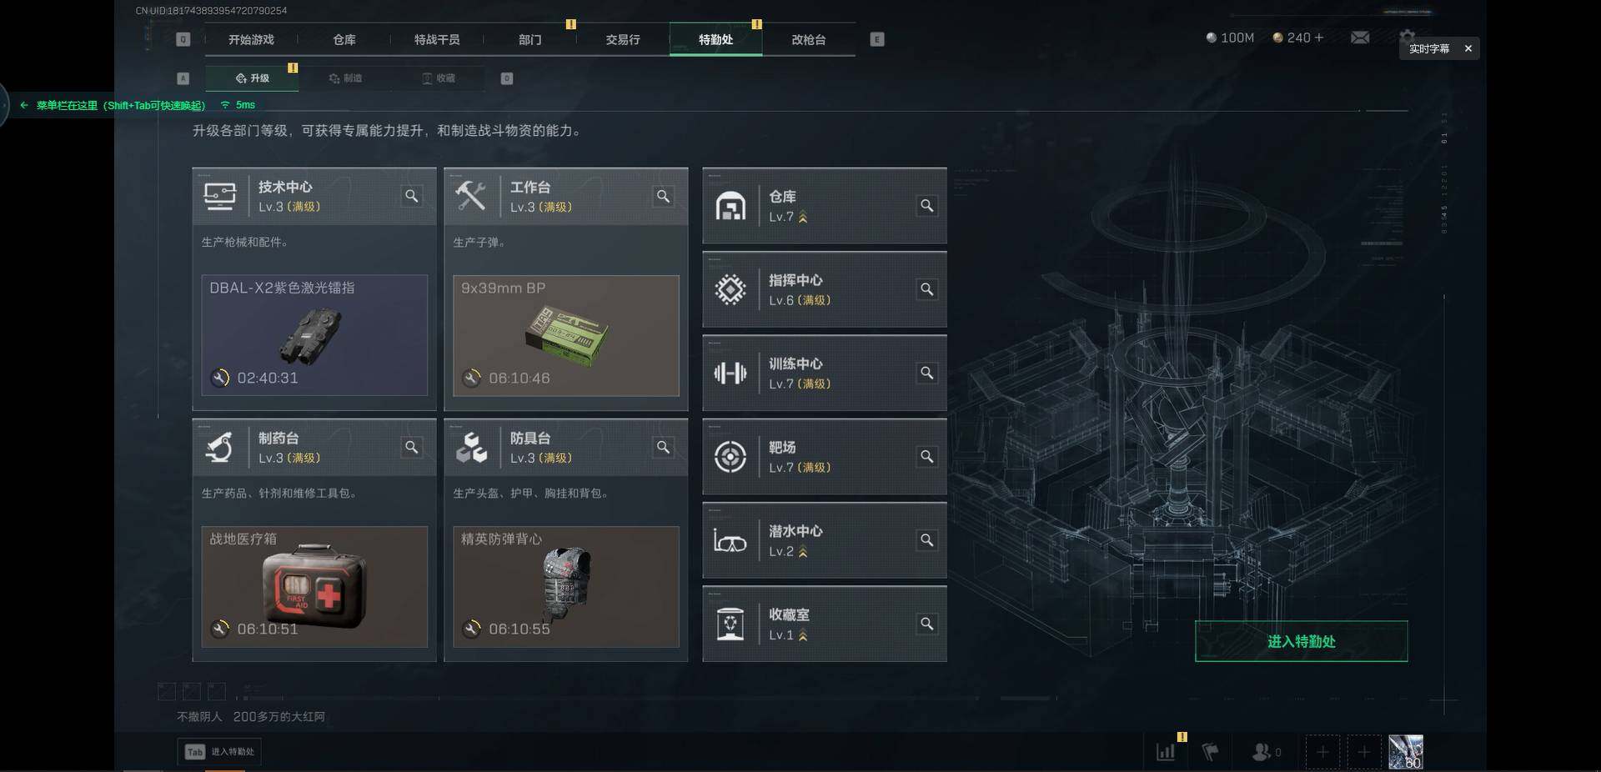The image size is (1601, 772).
Task: Click the friends icon in bottom bar
Action: click(1262, 752)
